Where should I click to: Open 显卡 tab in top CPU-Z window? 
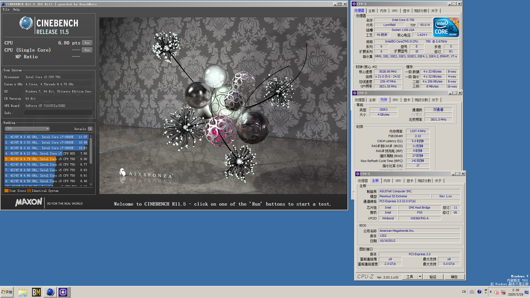pos(406,11)
